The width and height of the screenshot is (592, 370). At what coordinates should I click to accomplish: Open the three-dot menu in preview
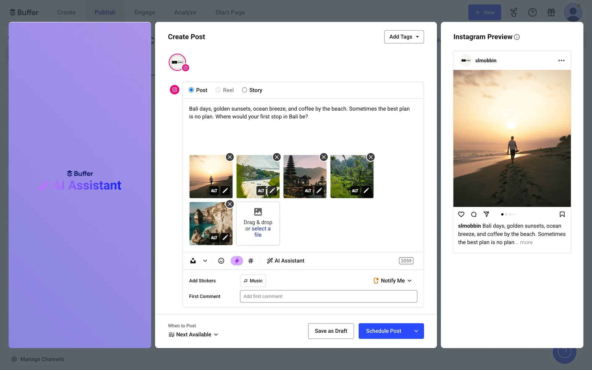[561, 60]
